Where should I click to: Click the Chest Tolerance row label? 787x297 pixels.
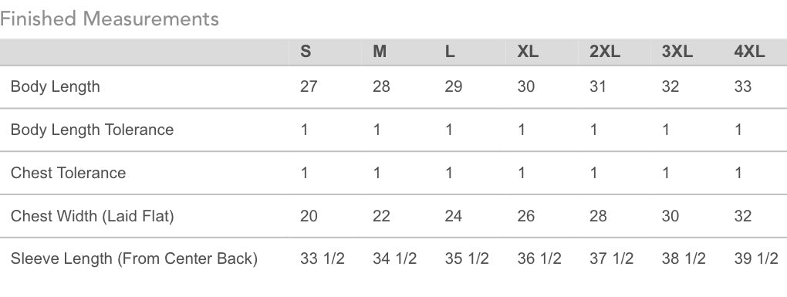point(68,173)
